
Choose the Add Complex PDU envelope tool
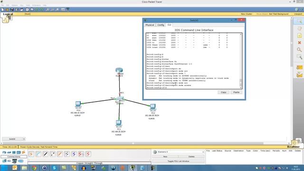point(299,75)
